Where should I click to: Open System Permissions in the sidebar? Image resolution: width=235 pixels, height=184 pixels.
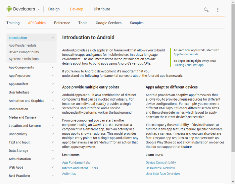click(24, 59)
